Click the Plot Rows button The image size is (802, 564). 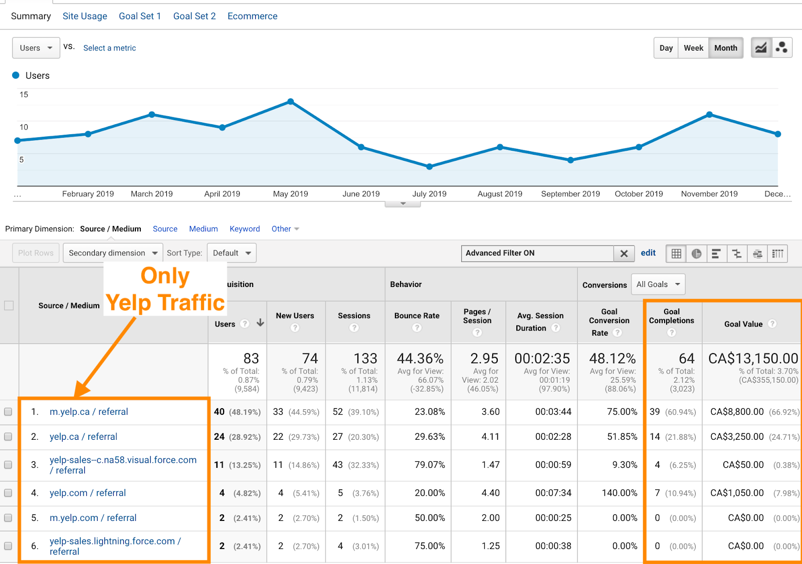point(36,253)
